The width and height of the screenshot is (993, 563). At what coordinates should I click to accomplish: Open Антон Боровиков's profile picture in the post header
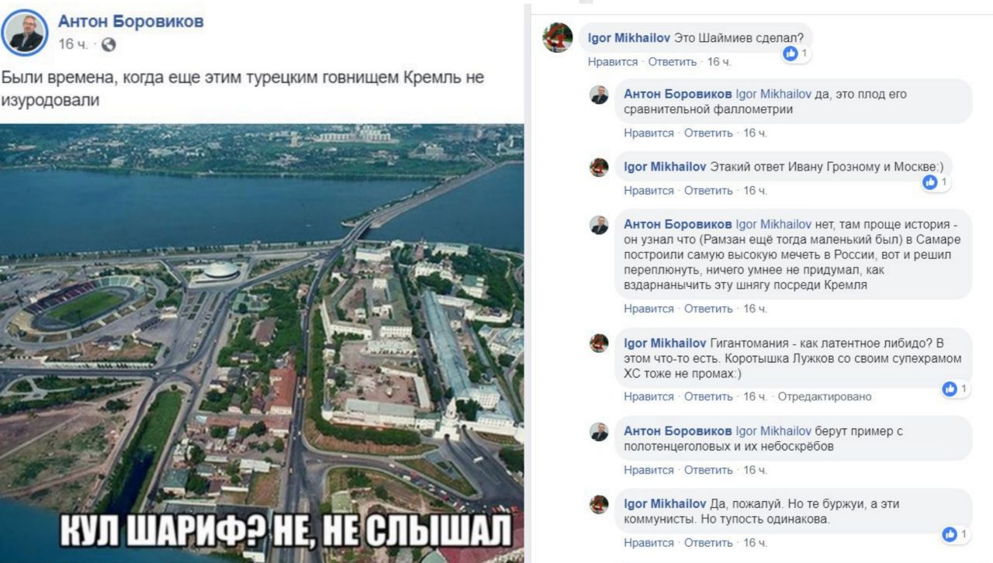click(x=26, y=33)
